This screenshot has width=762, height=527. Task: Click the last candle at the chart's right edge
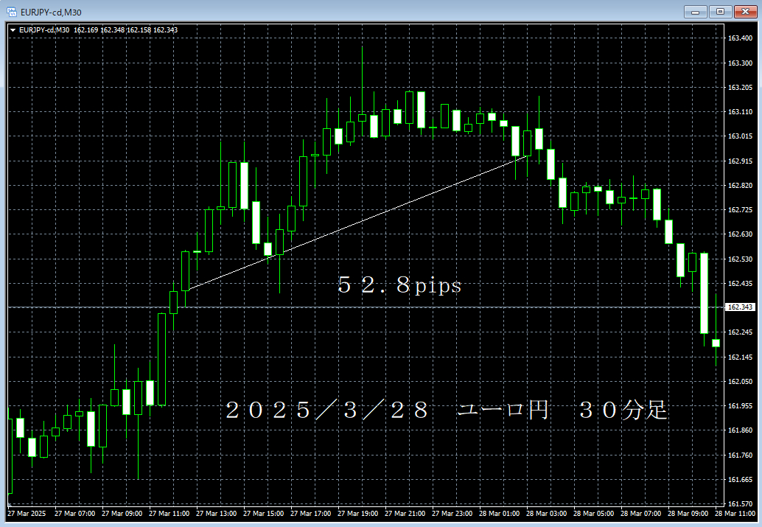718,342
